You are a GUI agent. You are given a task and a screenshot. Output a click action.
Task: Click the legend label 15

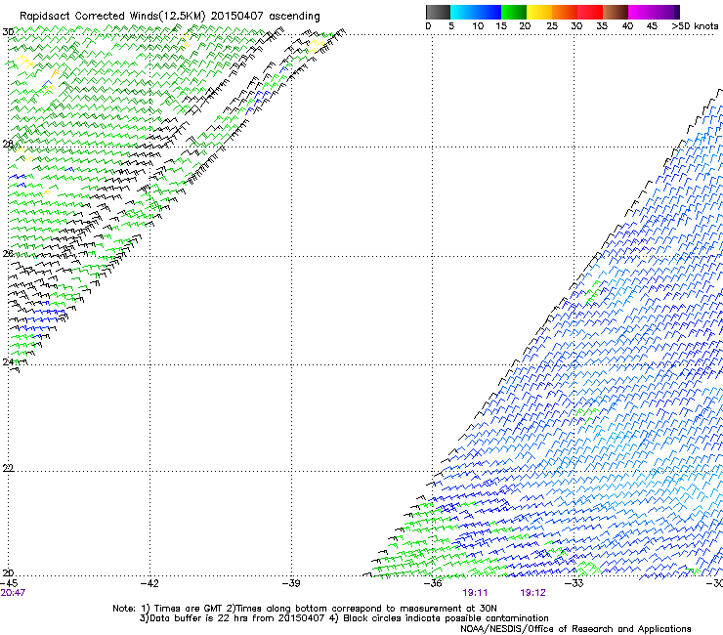pyautogui.click(x=501, y=26)
